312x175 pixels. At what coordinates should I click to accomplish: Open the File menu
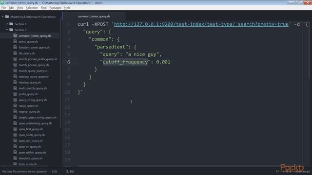(3, 8)
